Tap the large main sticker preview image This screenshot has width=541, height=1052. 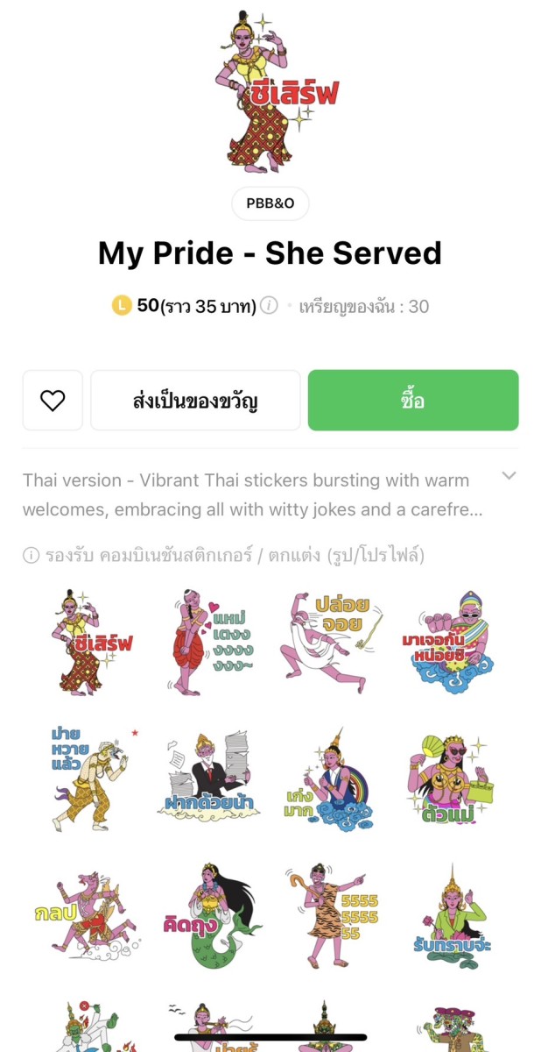tap(270, 92)
